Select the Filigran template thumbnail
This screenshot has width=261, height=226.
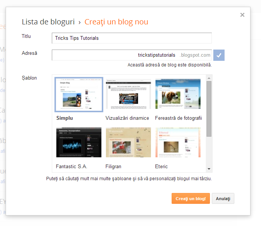coord(128,142)
